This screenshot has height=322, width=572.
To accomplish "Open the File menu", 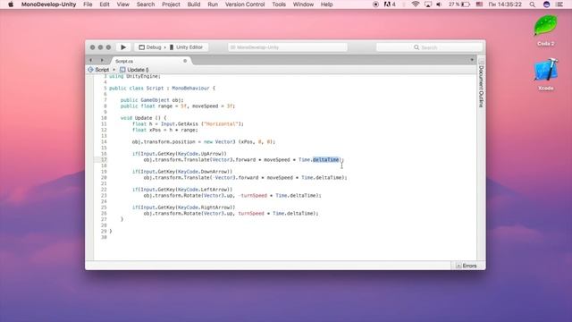I will (88, 4).
